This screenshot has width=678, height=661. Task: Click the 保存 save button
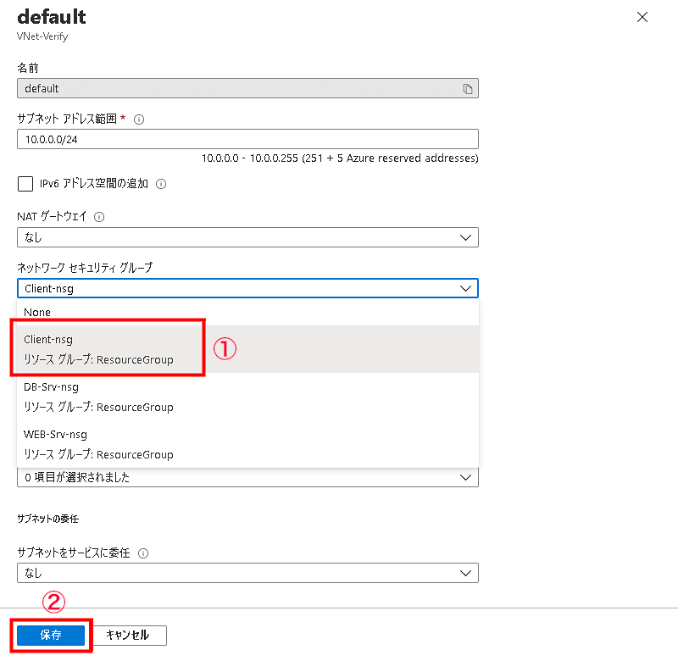point(51,635)
